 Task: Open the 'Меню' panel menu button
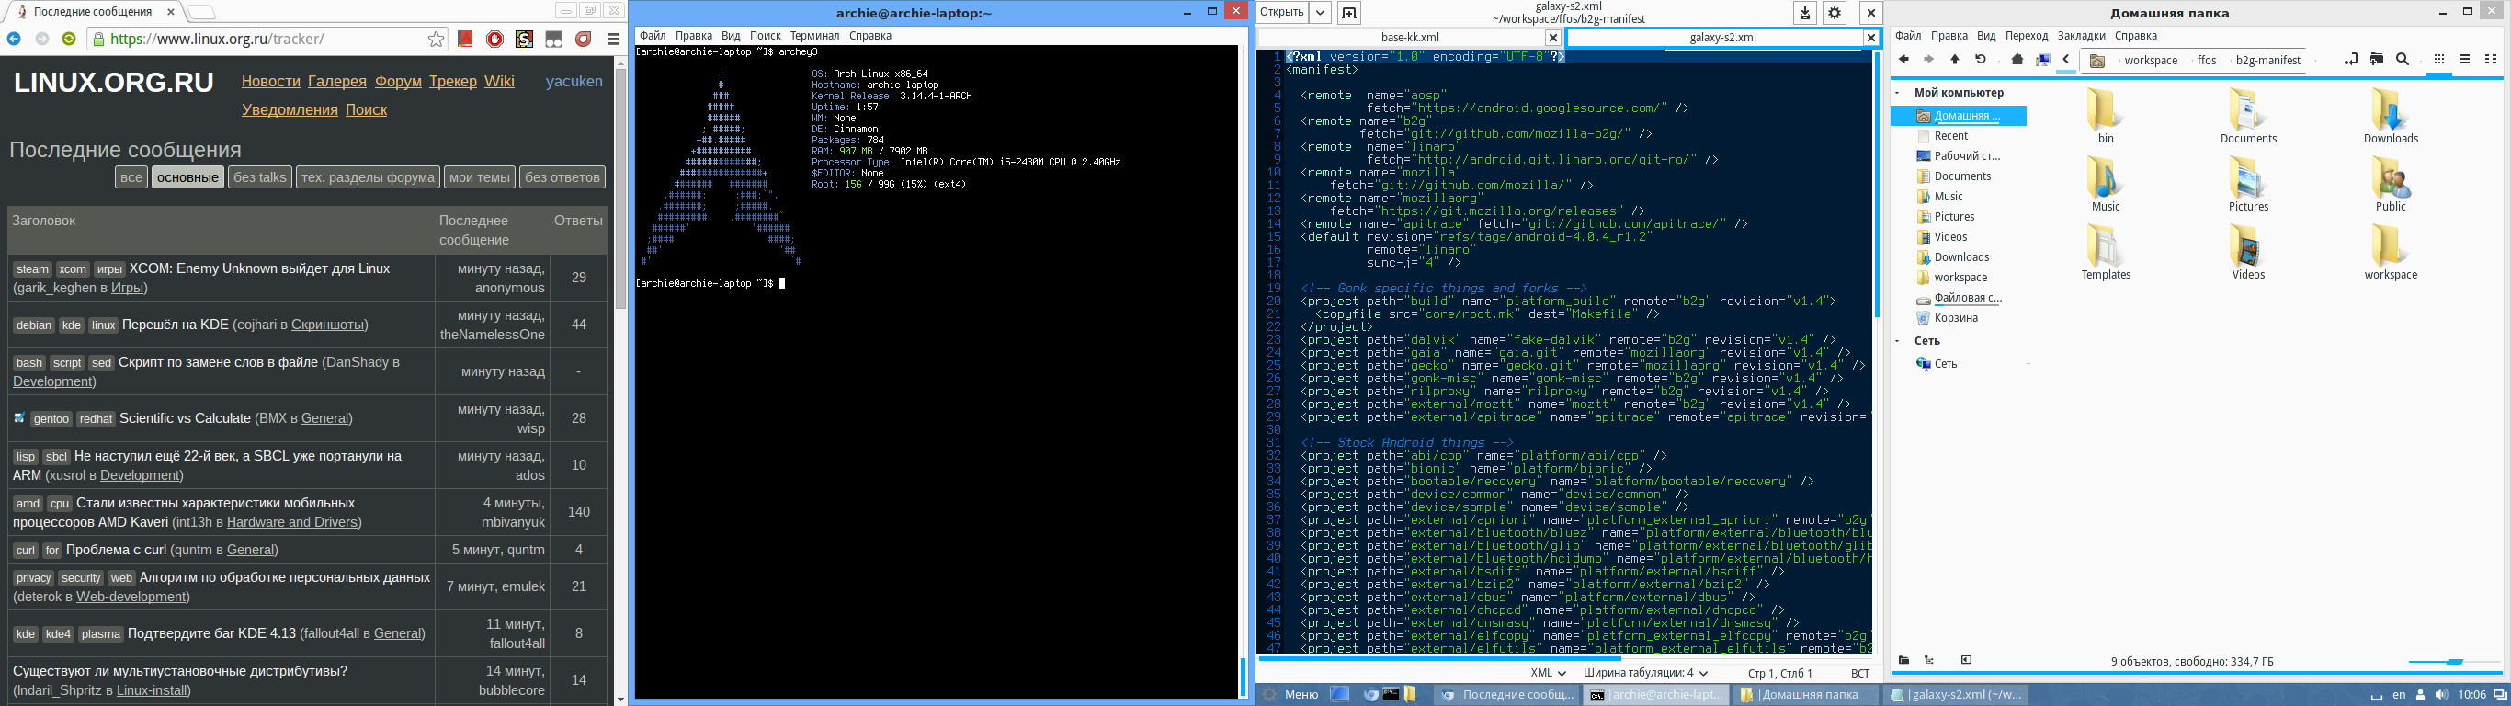(1290, 694)
